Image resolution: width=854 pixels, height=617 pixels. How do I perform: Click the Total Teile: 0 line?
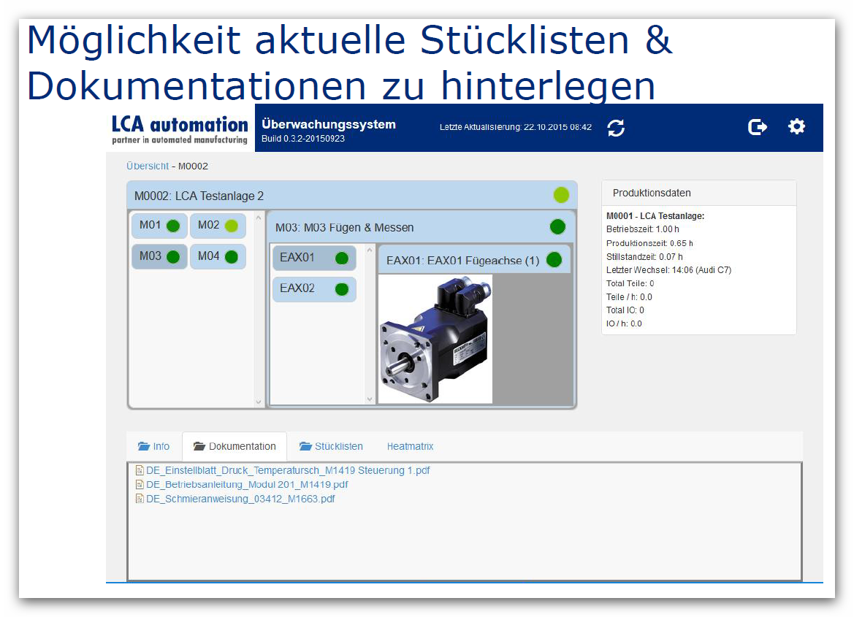point(630,283)
